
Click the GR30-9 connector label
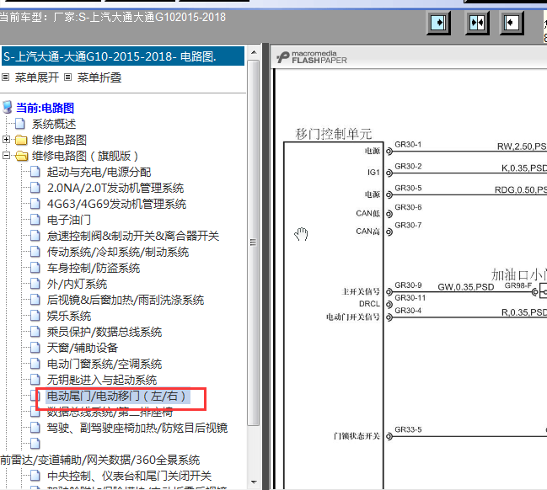click(x=408, y=285)
